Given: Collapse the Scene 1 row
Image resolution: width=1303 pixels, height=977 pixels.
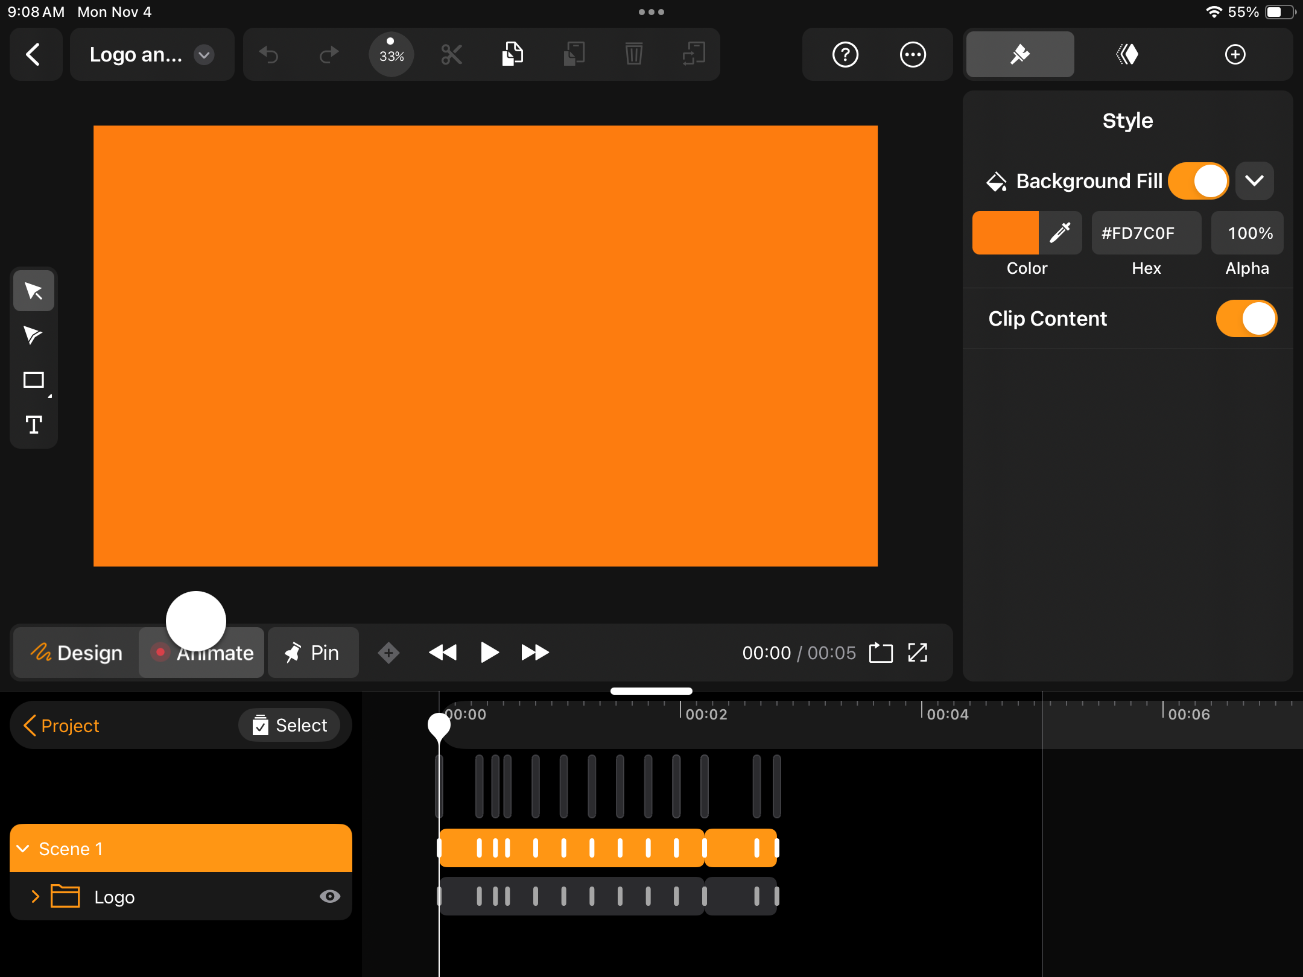Looking at the screenshot, I should (23, 849).
